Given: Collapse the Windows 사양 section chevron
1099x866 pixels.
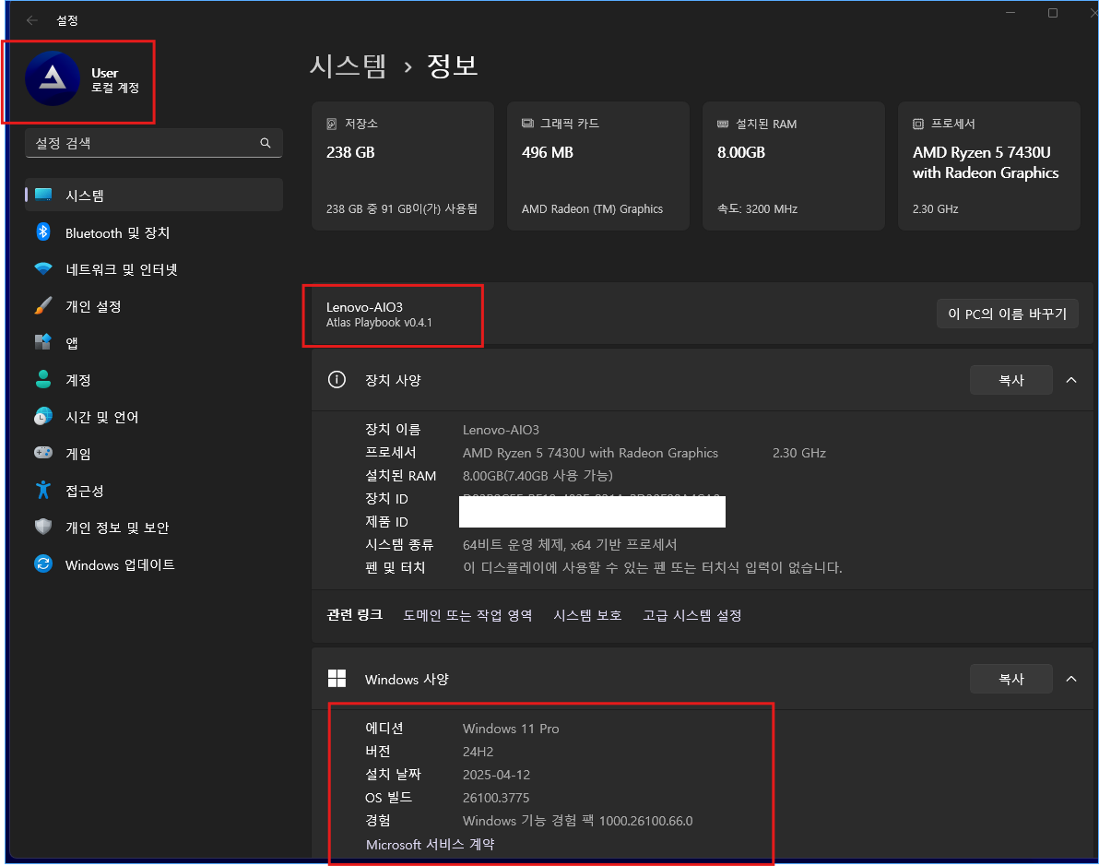Looking at the screenshot, I should (x=1071, y=679).
